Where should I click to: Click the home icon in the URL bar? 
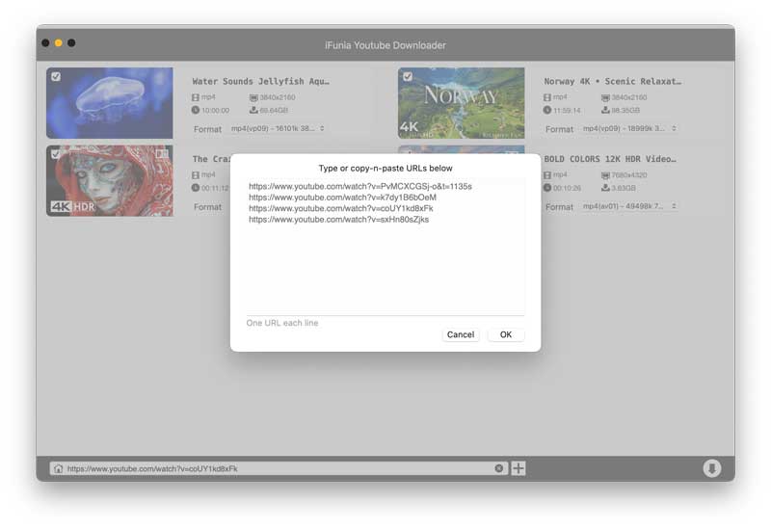[59, 469]
